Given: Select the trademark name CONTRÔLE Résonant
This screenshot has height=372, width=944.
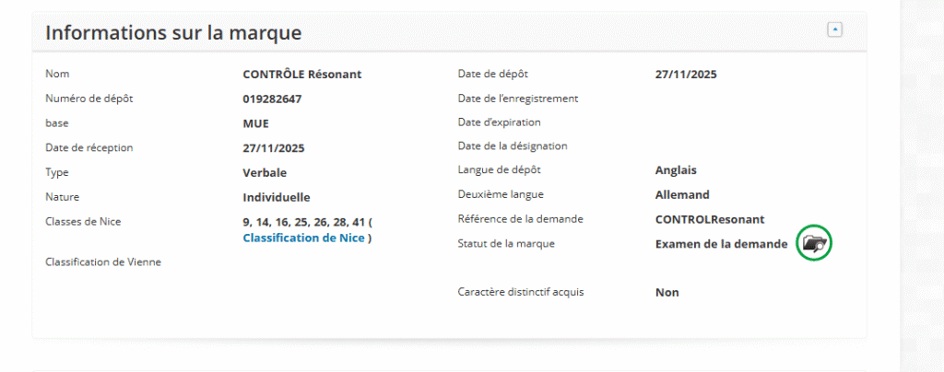Looking at the screenshot, I should [x=301, y=75].
